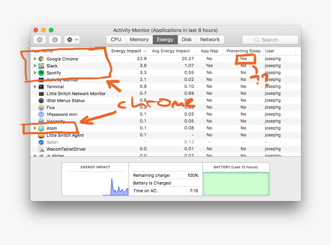
Task: Switch to the CPU tab
Action: click(x=116, y=40)
